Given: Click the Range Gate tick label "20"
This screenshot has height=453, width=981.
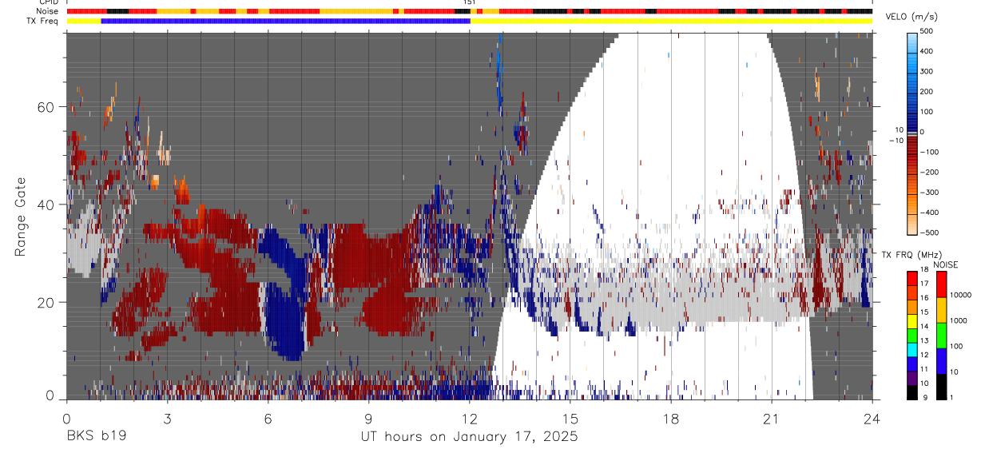Looking at the screenshot, I should pos(47,303).
